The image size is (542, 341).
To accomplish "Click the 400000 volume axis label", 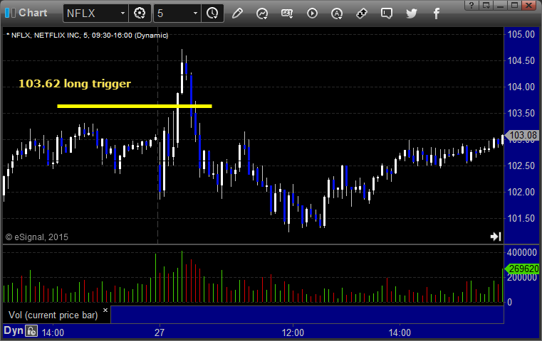I will (x=521, y=252).
